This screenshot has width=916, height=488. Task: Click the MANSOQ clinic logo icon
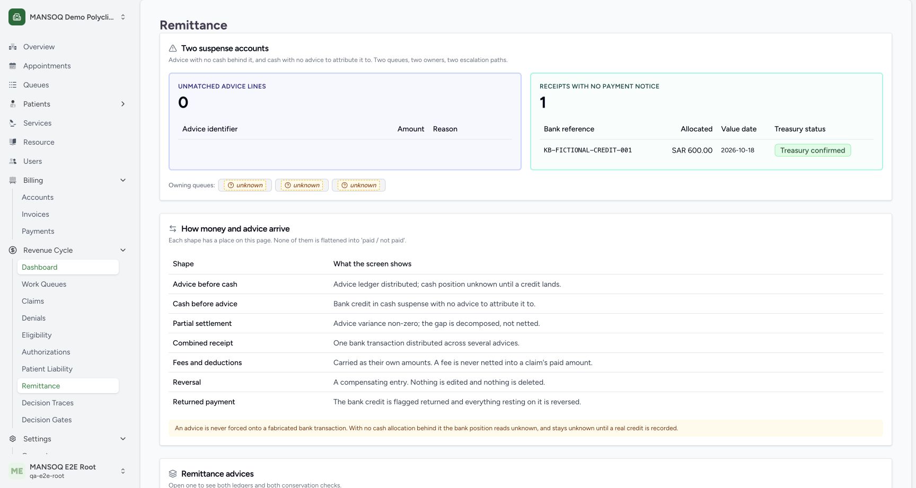pyautogui.click(x=17, y=17)
